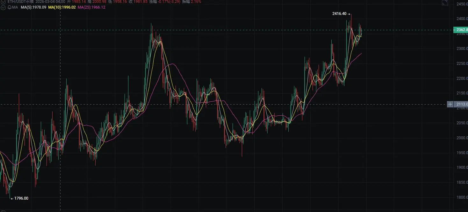Screen dimensions: 468x212
Task: Click the 2250 price axis label
Action: tap(462, 64)
